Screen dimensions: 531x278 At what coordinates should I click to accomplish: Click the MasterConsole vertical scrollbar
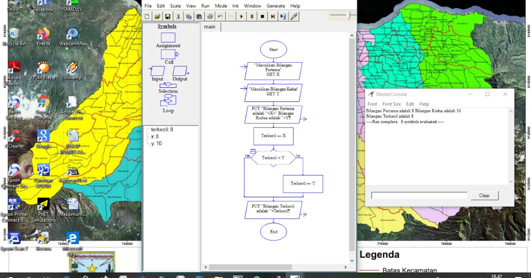coord(511,147)
